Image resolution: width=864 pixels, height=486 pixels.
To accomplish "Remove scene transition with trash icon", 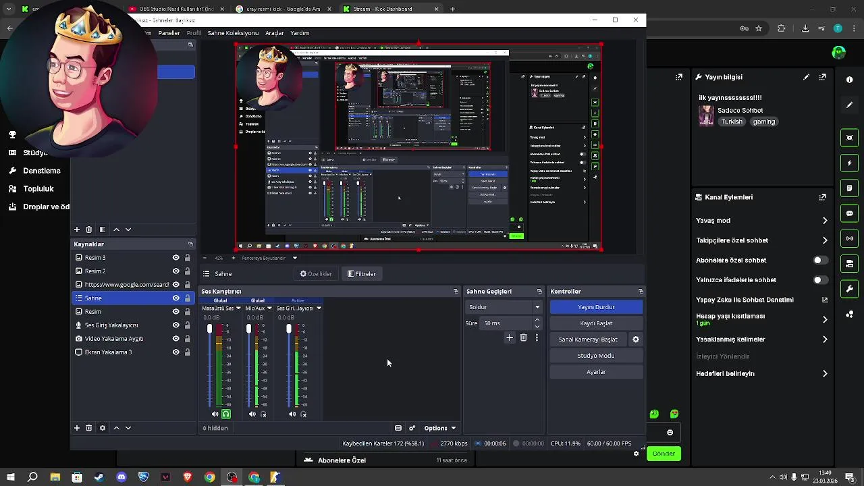I will pos(523,337).
